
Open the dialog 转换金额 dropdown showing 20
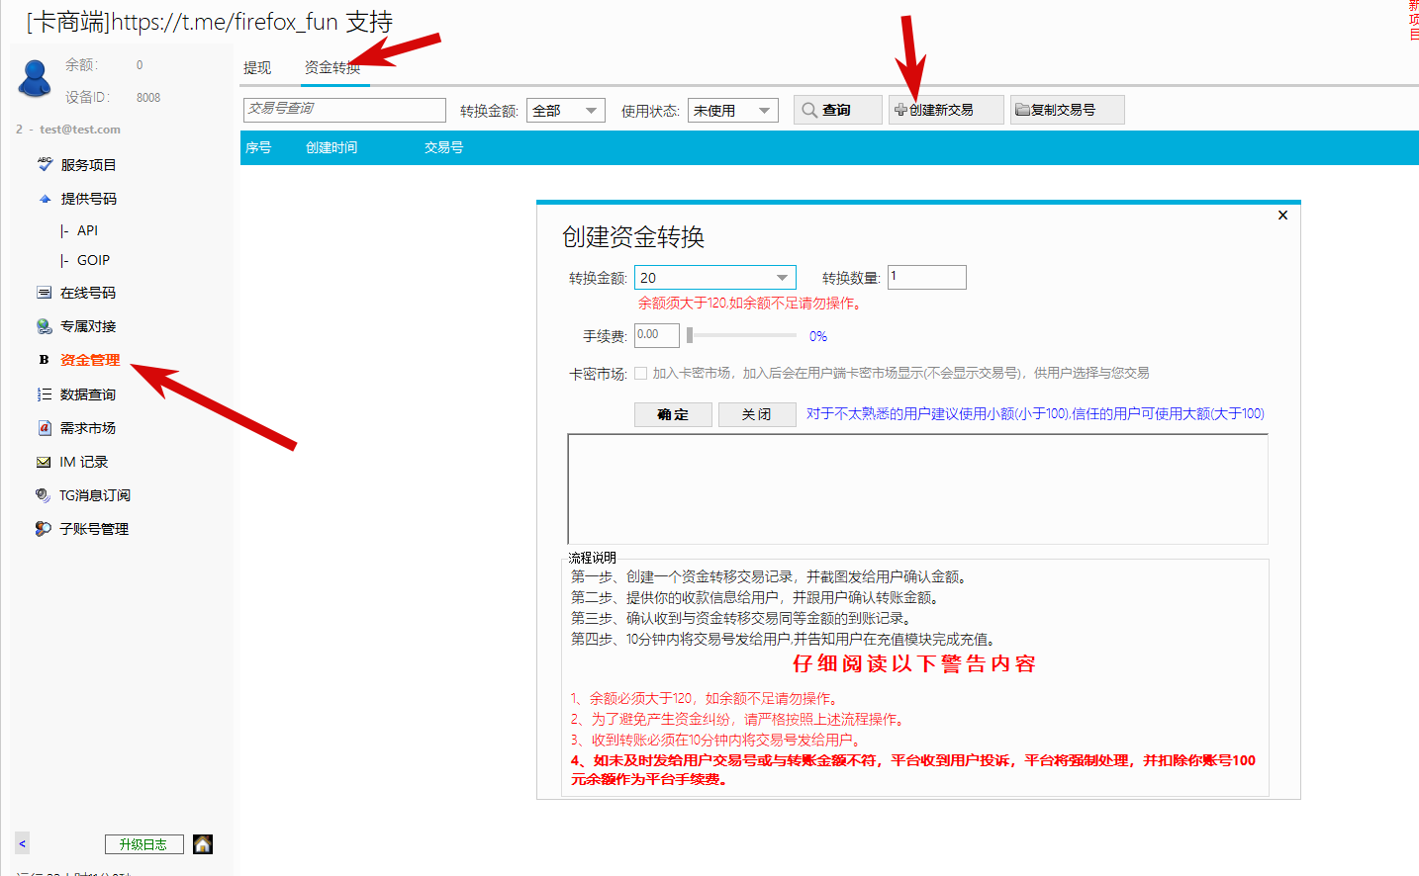715,278
